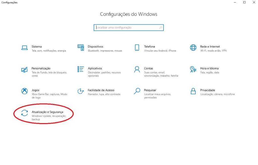Click the Aplicativos list icon
Screen dimensions: 258x165
coord(81,69)
